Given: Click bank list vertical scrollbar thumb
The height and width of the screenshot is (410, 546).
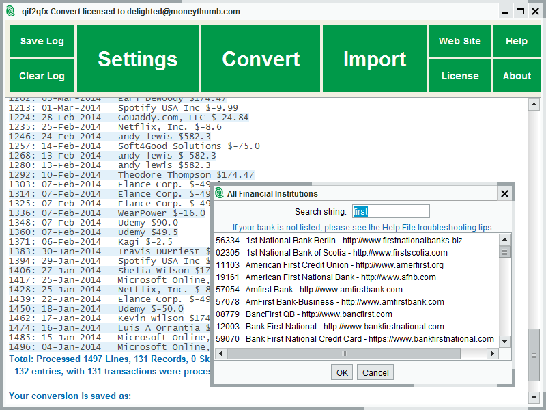Looking at the screenshot, I should [x=504, y=251].
